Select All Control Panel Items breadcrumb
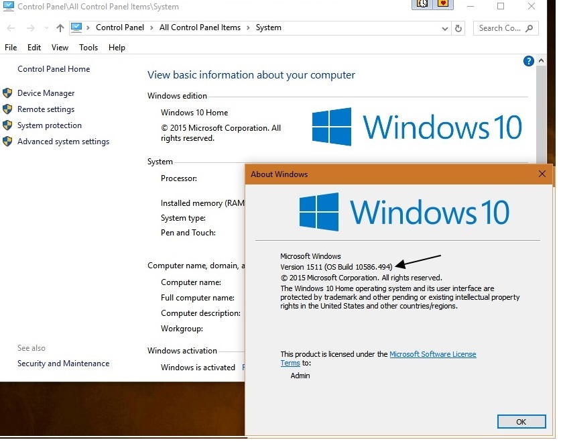 pos(200,27)
